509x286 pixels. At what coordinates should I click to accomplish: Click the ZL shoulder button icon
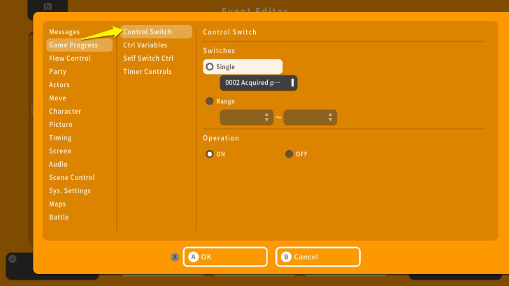pyautogui.click(x=48, y=6)
